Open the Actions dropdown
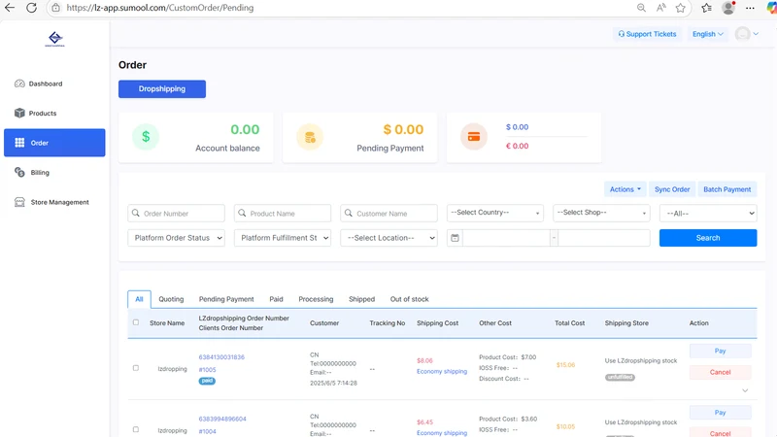The width and height of the screenshot is (777, 437). point(625,189)
